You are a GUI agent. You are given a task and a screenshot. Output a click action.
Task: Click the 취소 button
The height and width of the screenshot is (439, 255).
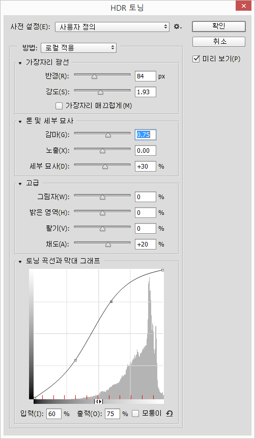[x=219, y=42]
